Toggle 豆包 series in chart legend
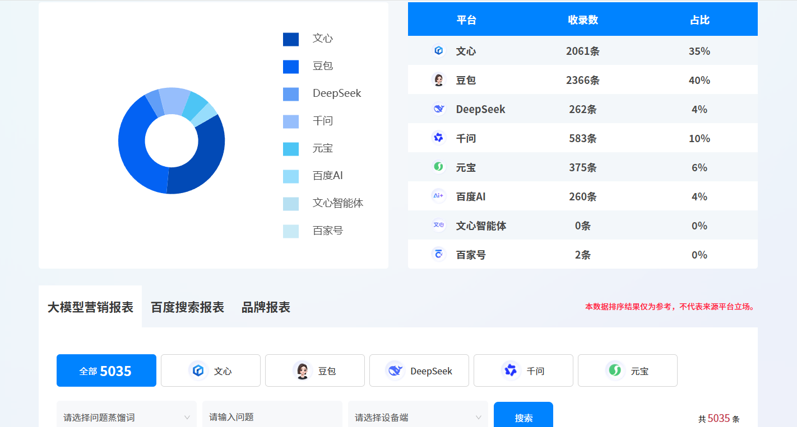797x427 pixels. click(322, 66)
